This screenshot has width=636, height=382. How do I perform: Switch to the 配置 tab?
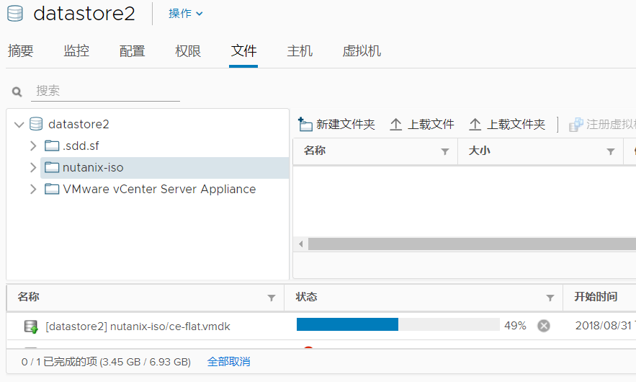[x=132, y=51]
